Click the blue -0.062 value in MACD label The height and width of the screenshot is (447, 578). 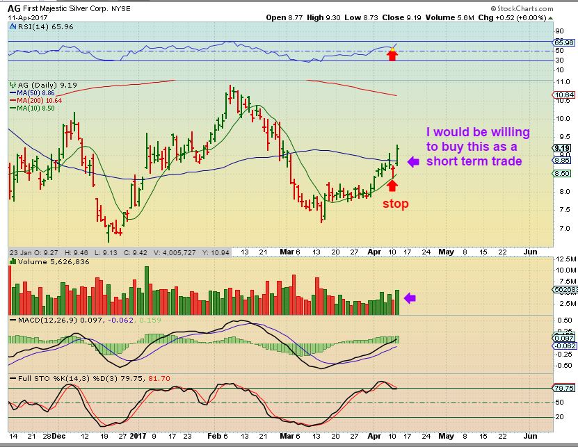pyautogui.click(x=121, y=320)
